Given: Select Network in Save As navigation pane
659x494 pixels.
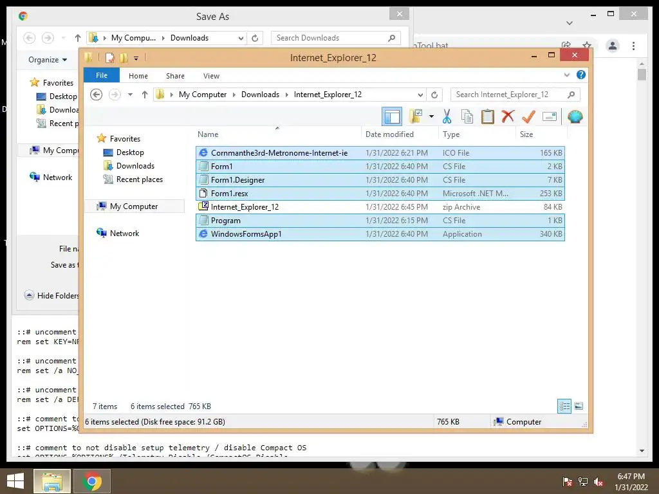Looking at the screenshot, I should tap(51, 178).
